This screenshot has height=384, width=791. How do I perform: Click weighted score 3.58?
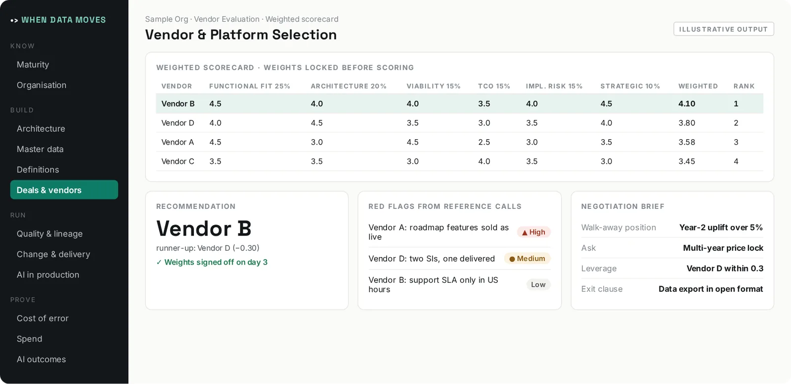tap(687, 142)
